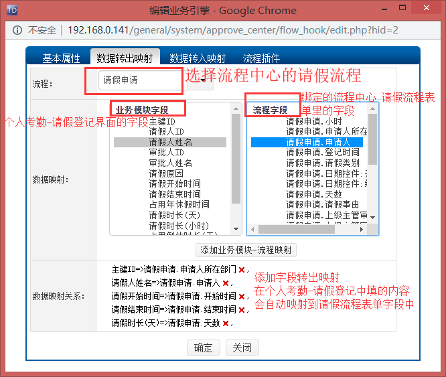Remove the 主键ID mapping with its red X
The height and width of the screenshot is (377, 446).
point(241,270)
